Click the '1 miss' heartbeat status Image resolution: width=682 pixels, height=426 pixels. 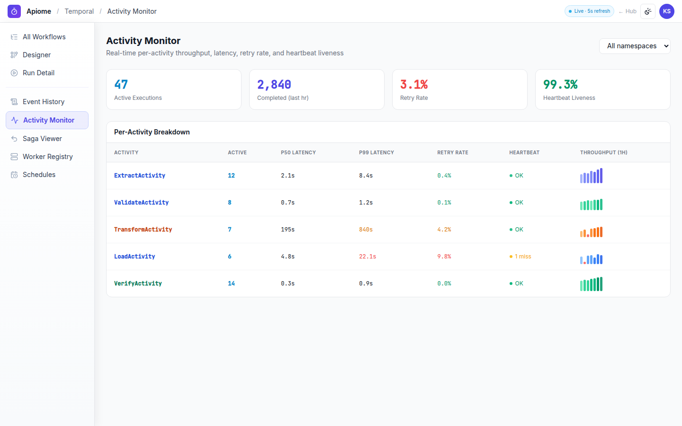click(x=520, y=257)
